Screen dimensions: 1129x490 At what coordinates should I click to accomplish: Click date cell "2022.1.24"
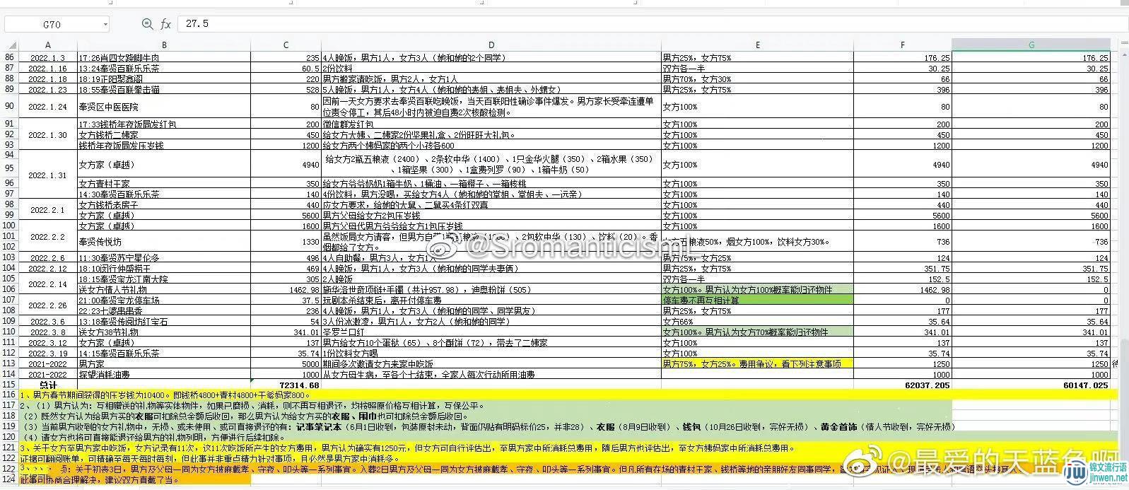point(48,107)
